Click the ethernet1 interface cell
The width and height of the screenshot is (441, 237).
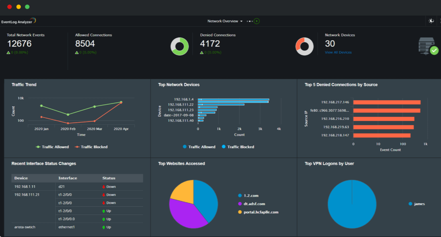(67, 227)
